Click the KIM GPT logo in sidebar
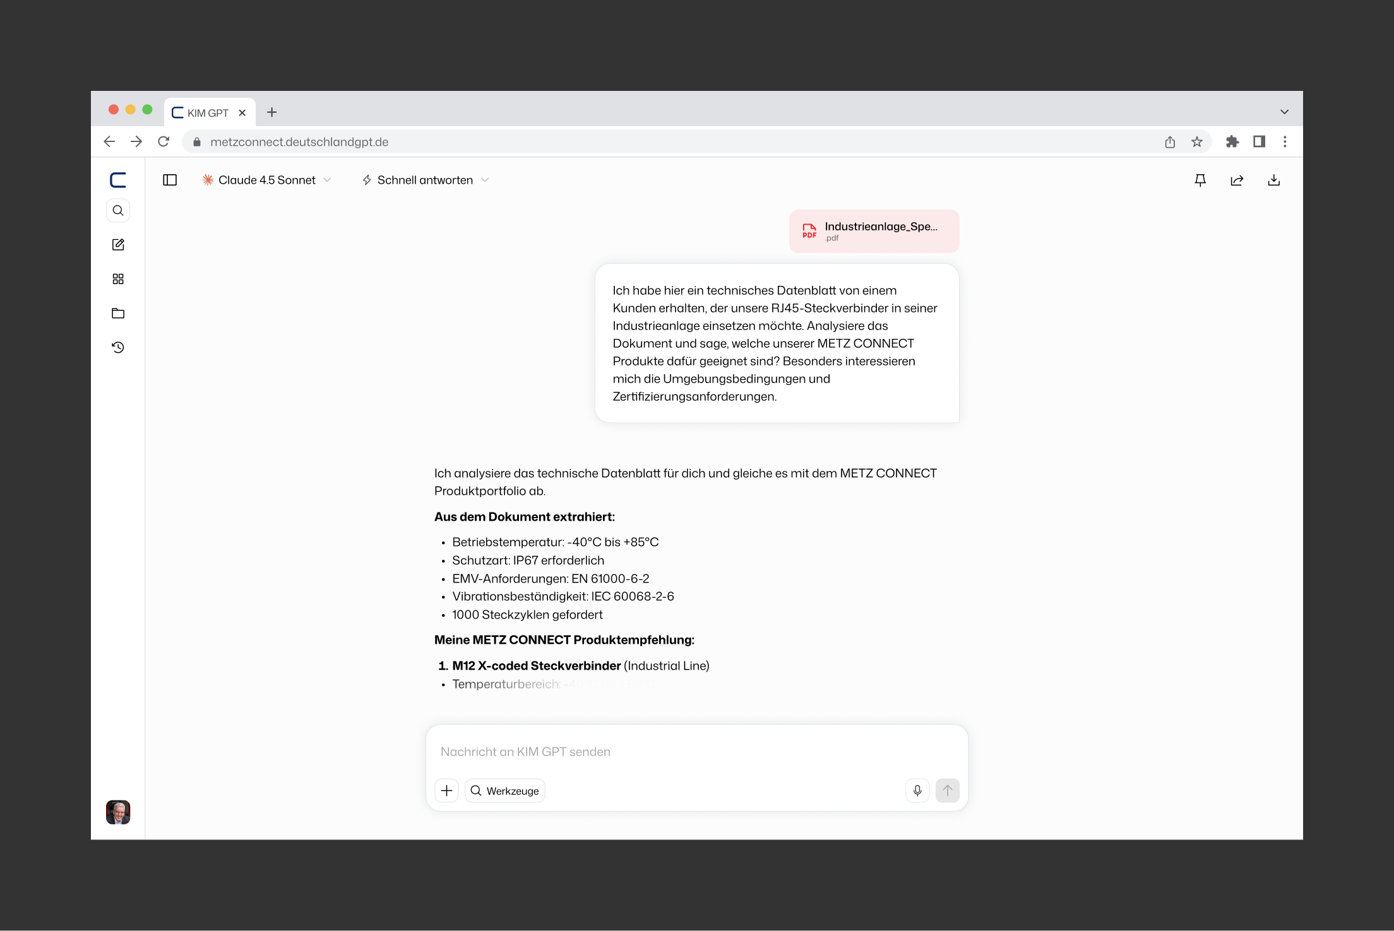 (x=118, y=180)
